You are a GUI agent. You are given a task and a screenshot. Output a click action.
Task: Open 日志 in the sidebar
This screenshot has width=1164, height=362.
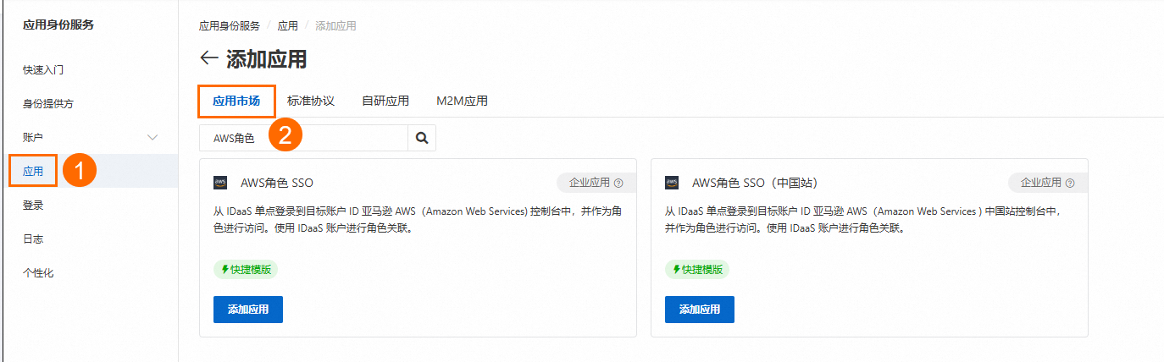click(33, 239)
